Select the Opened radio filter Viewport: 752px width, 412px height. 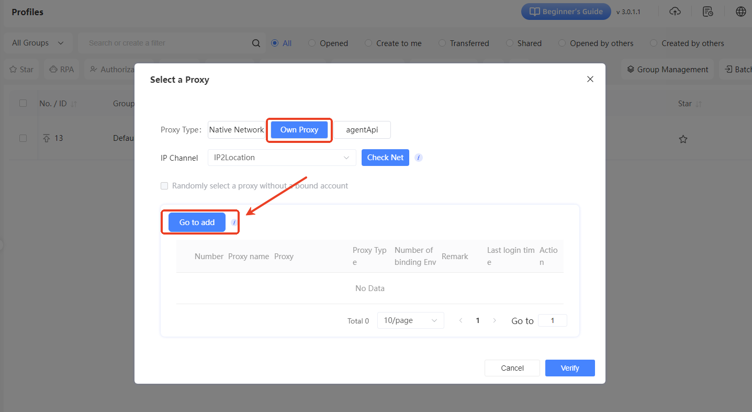[x=312, y=43]
